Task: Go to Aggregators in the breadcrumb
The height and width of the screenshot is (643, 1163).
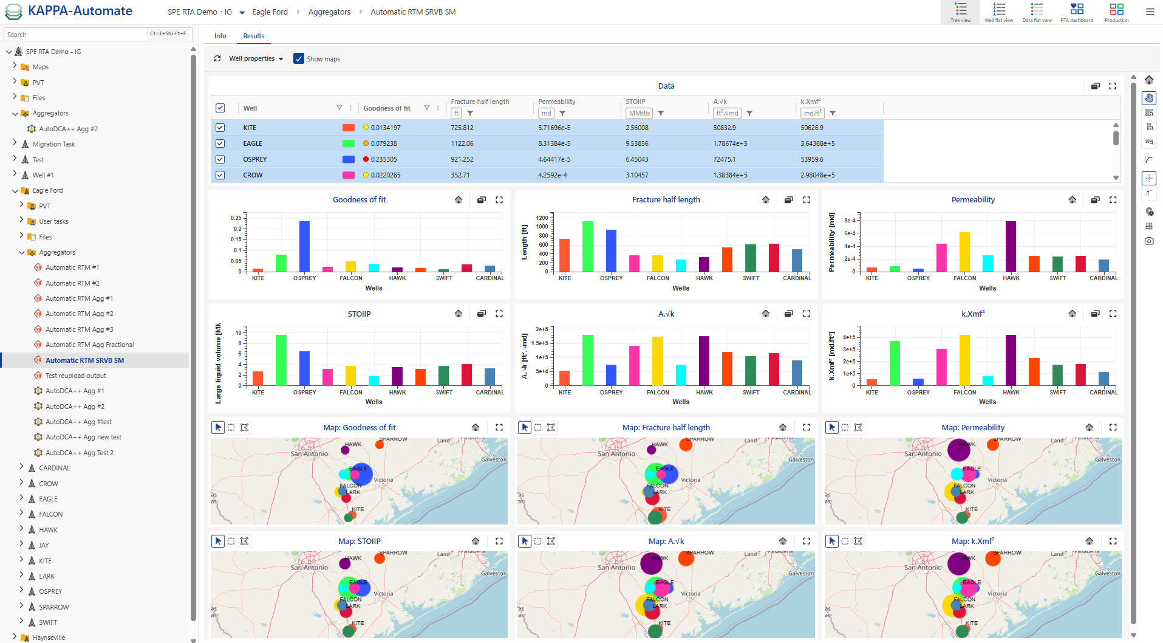Action: point(329,12)
